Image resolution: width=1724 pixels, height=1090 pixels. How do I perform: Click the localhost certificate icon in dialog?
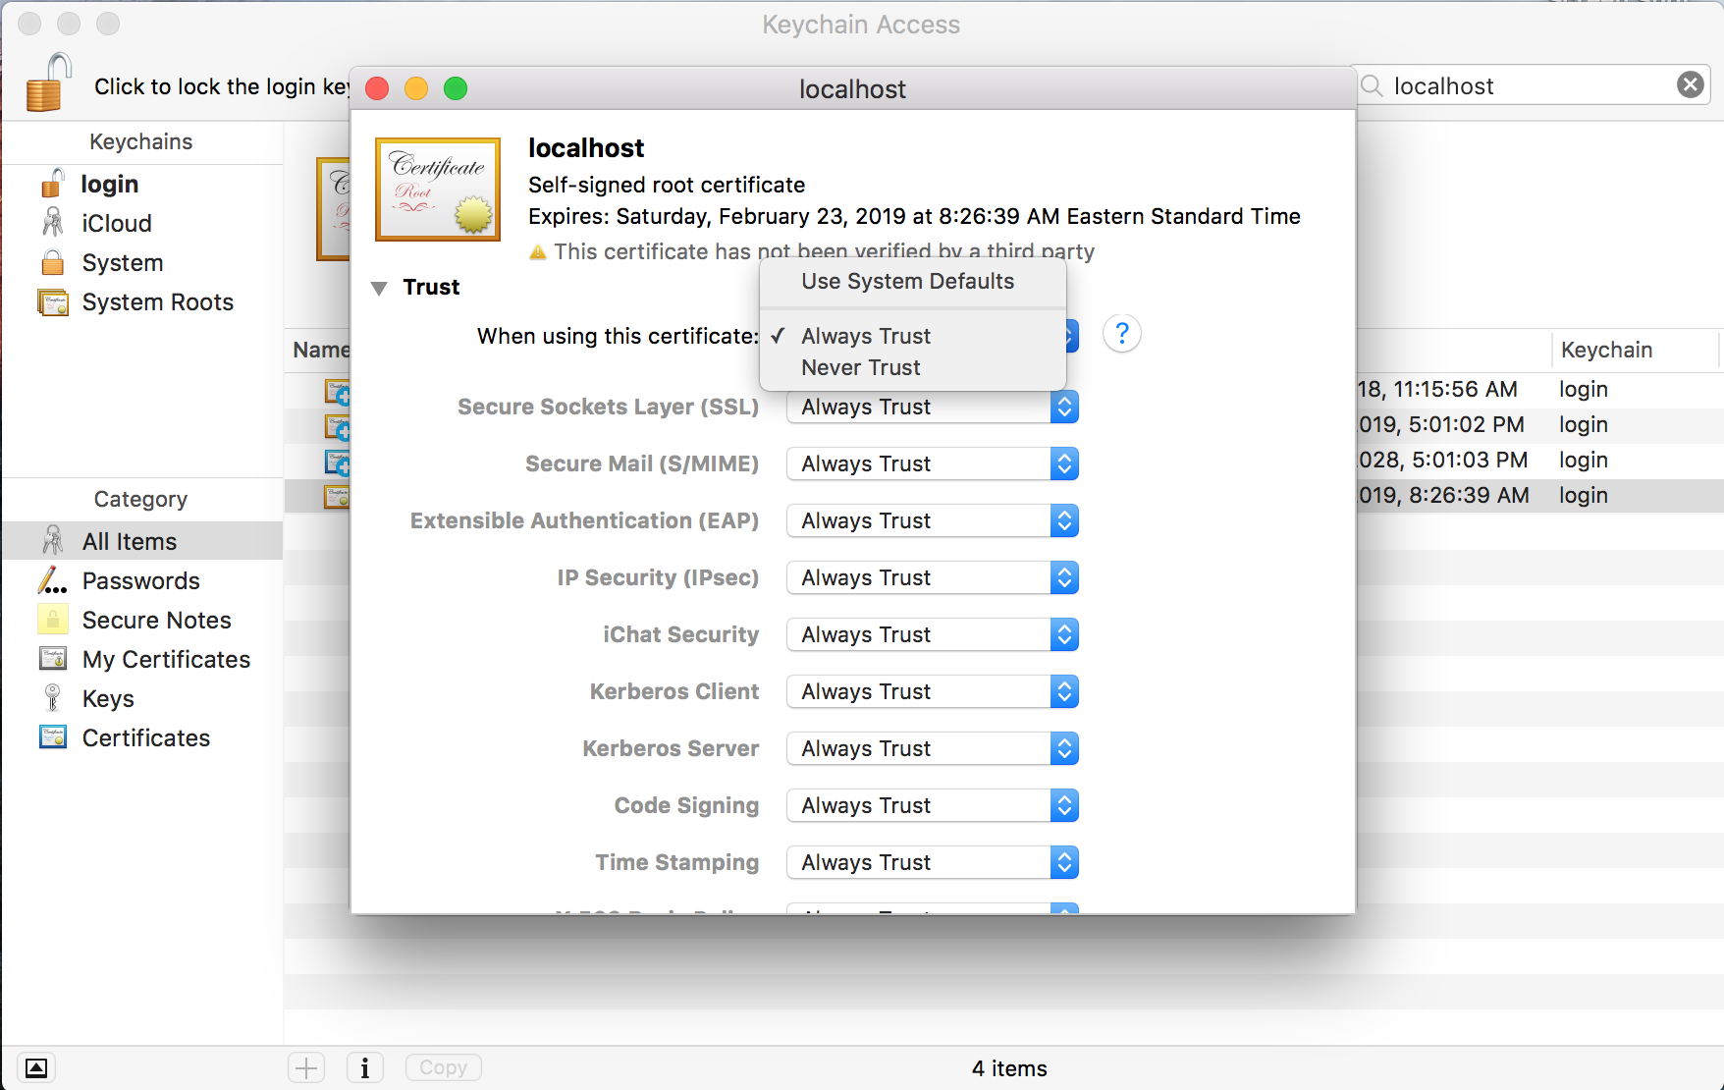tap(438, 190)
